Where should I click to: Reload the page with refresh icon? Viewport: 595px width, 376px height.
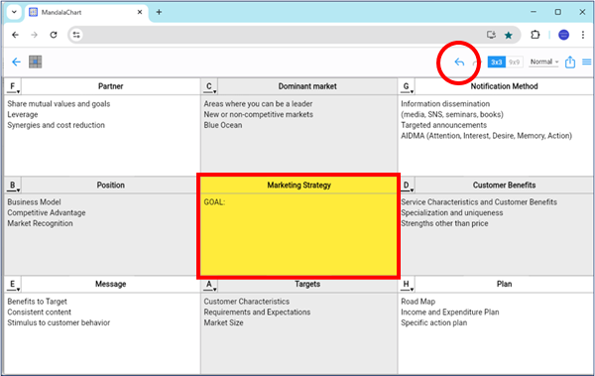[x=54, y=35]
